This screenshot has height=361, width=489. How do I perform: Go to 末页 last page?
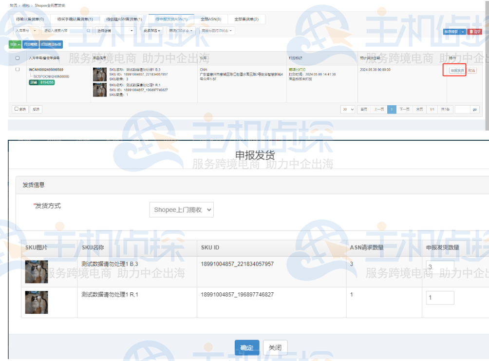coord(419,109)
